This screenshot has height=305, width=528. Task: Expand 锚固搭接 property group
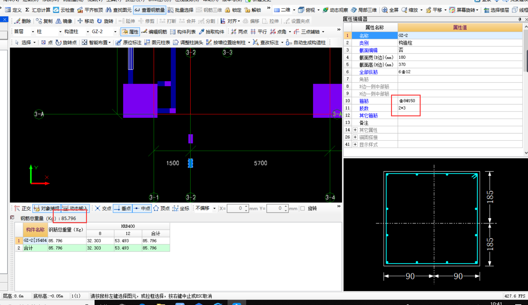point(355,137)
